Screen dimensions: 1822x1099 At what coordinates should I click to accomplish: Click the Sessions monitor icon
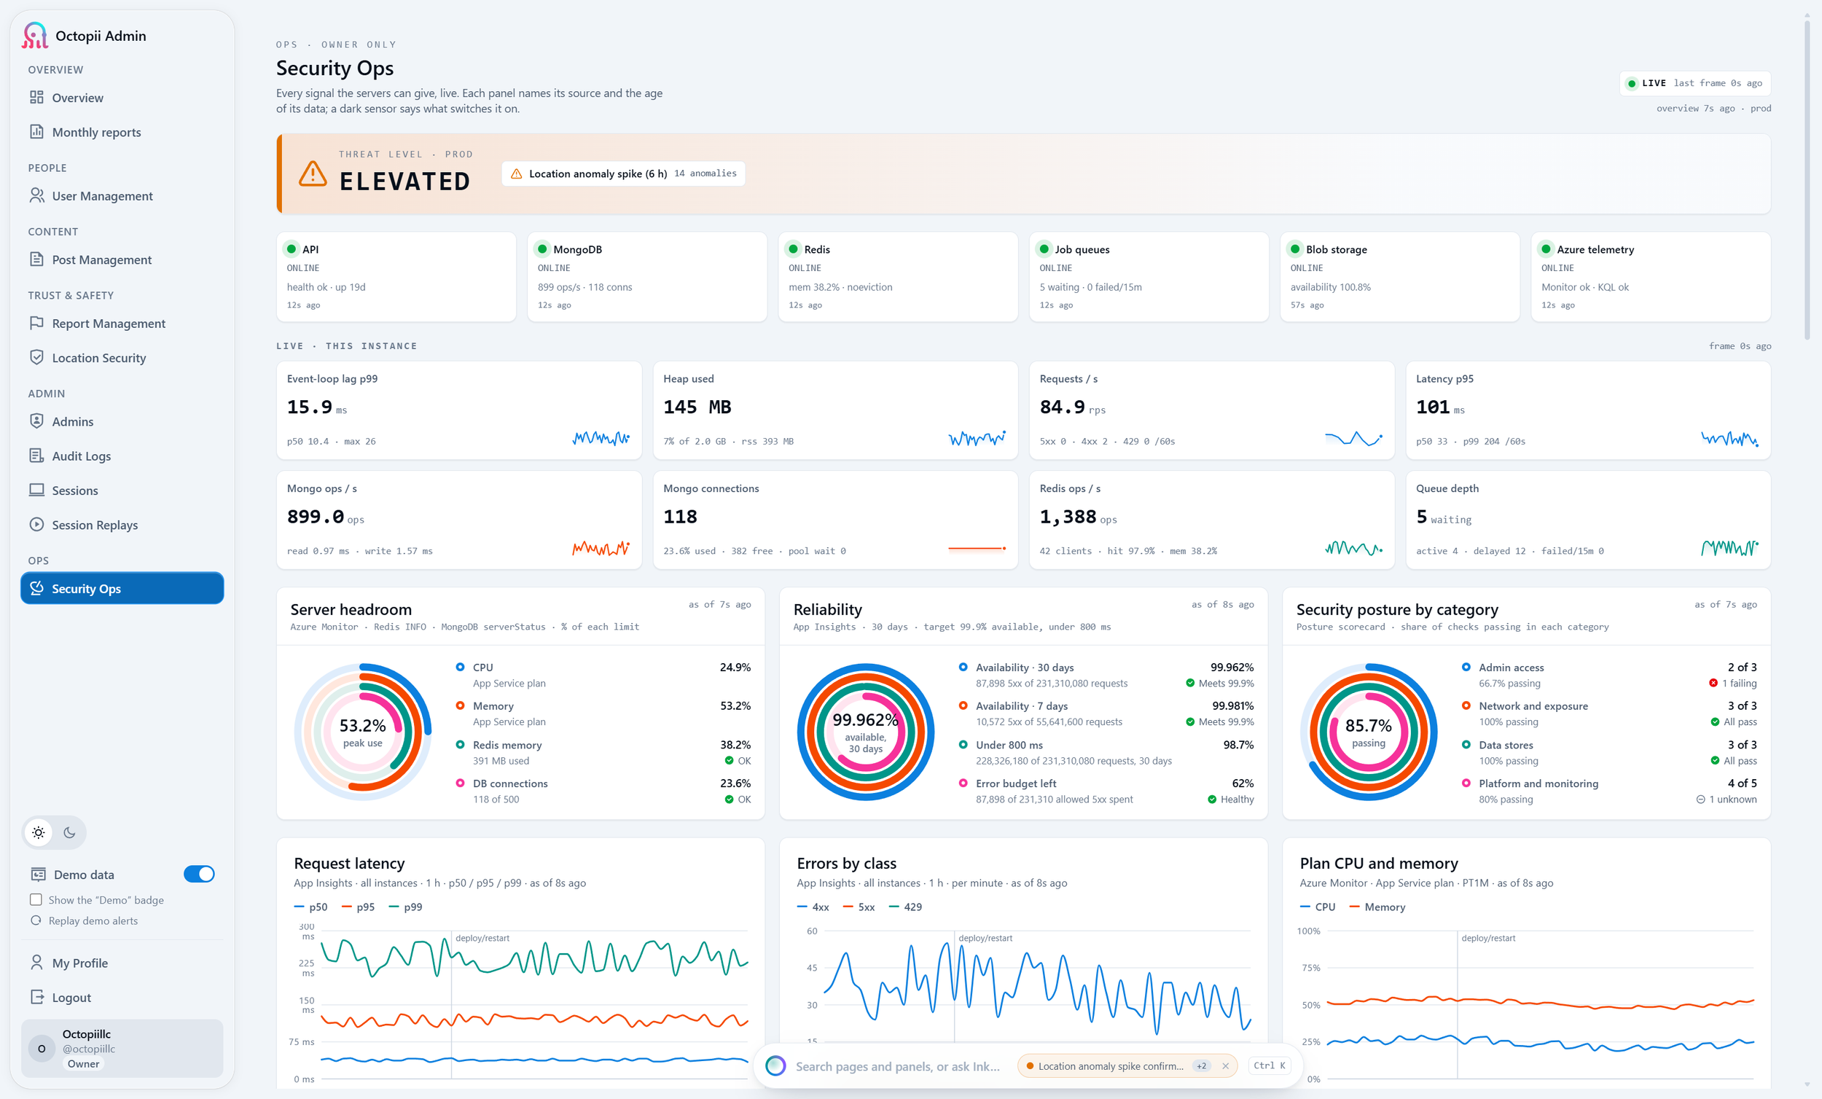pyautogui.click(x=36, y=490)
